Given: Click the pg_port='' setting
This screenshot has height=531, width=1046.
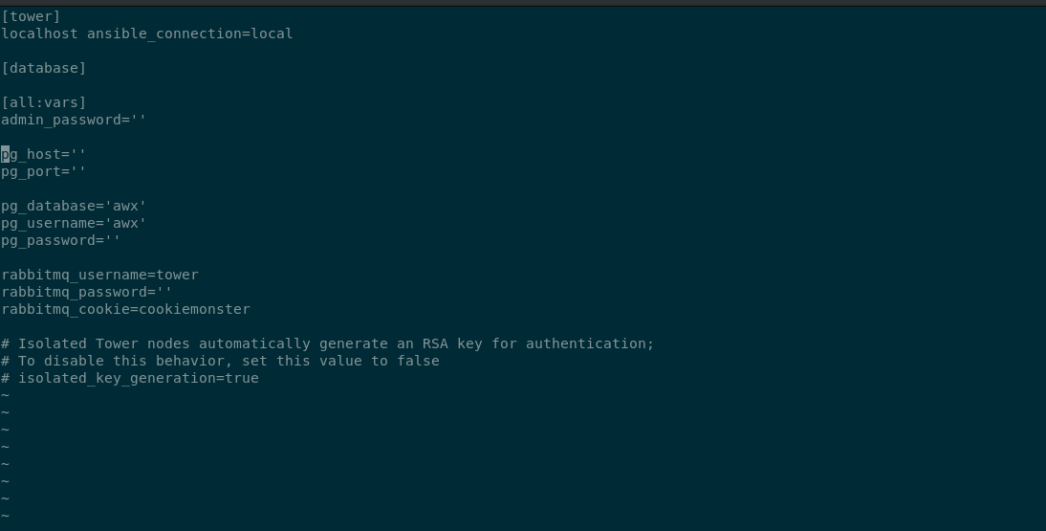Looking at the screenshot, I should pos(44,171).
